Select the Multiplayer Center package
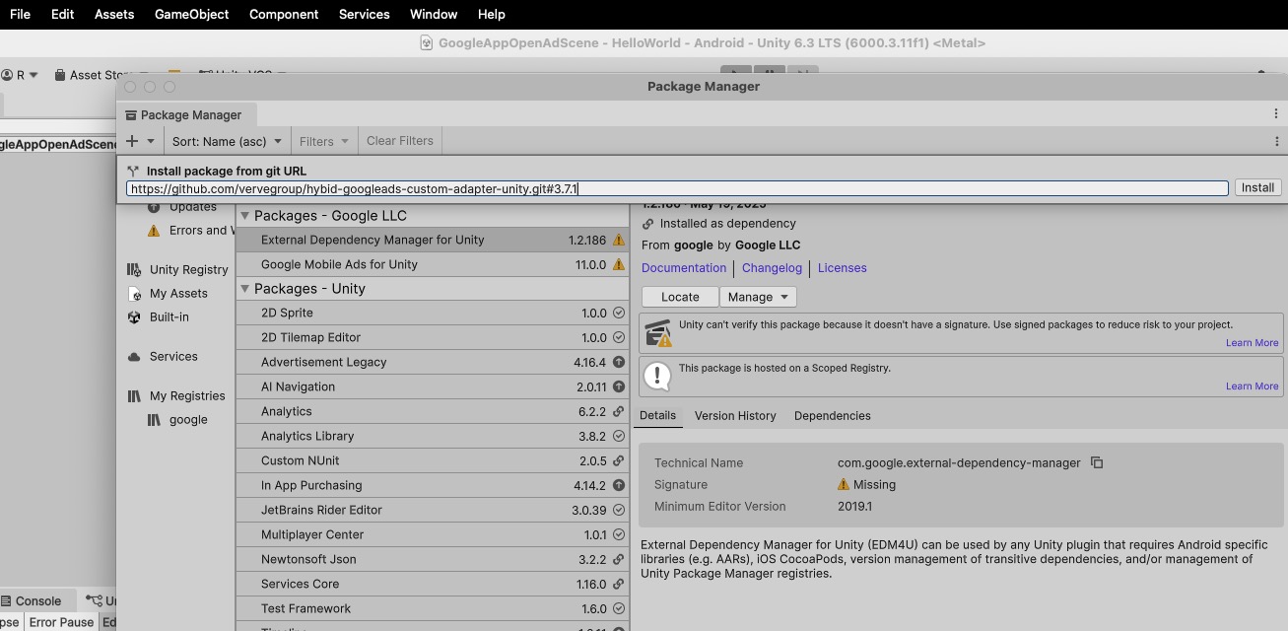Image resolution: width=1288 pixels, height=631 pixels. tap(433, 534)
